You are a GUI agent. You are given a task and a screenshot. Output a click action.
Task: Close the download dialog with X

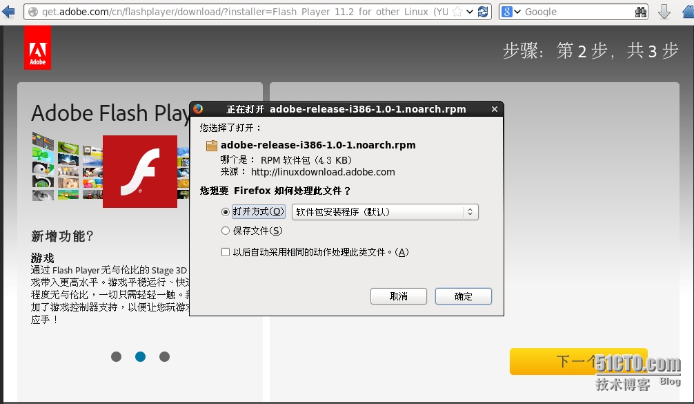tap(495, 109)
